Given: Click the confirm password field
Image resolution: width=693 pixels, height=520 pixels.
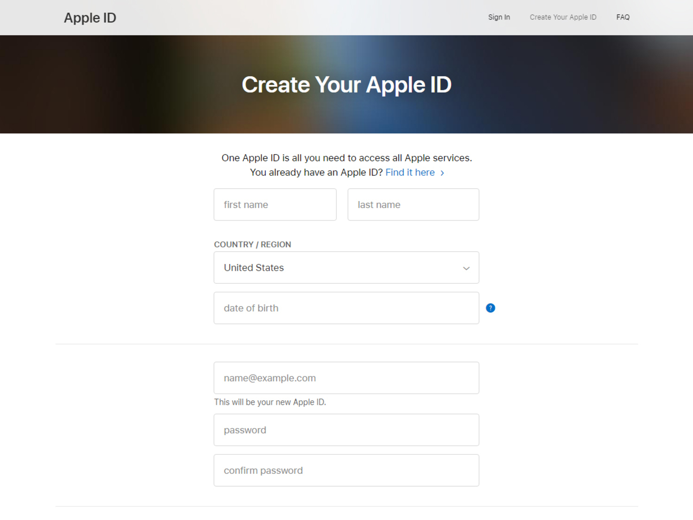Looking at the screenshot, I should pyautogui.click(x=346, y=470).
